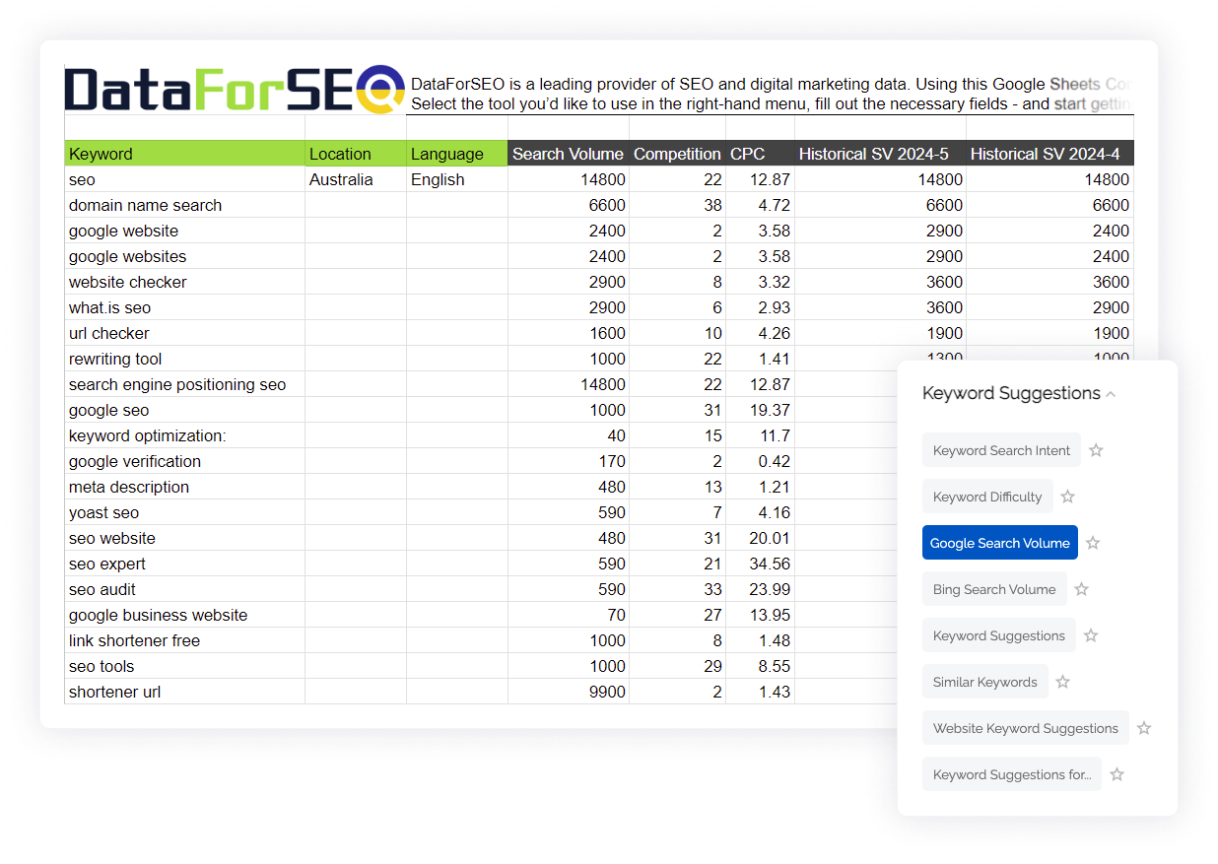This screenshot has height=864, width=1218.
Task: Click the 'google verification' keyword cell
Action: click(184, 461)
